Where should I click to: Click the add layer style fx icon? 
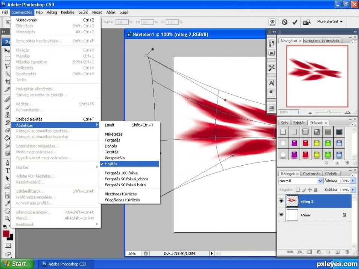tap(300, 252)
